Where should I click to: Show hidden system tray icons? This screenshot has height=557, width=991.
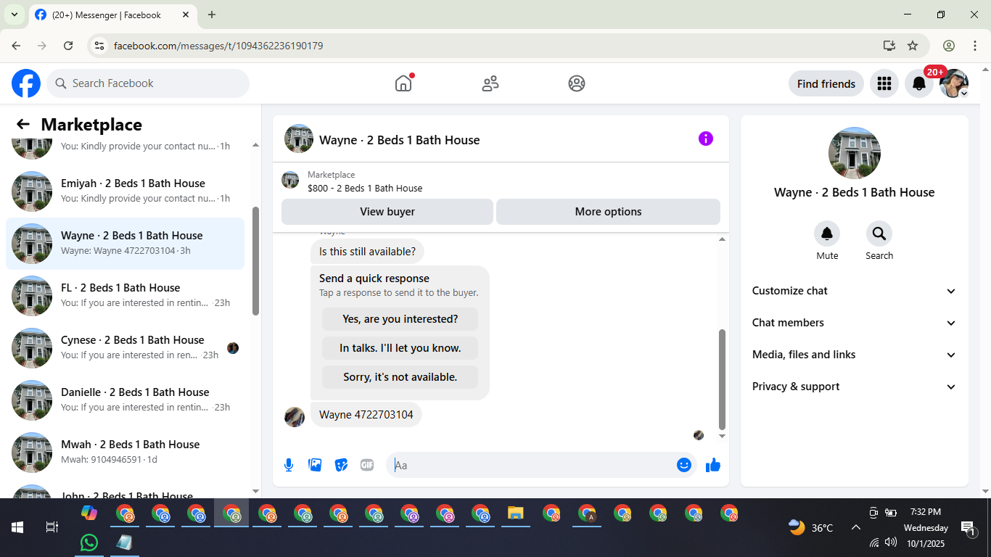855,527
